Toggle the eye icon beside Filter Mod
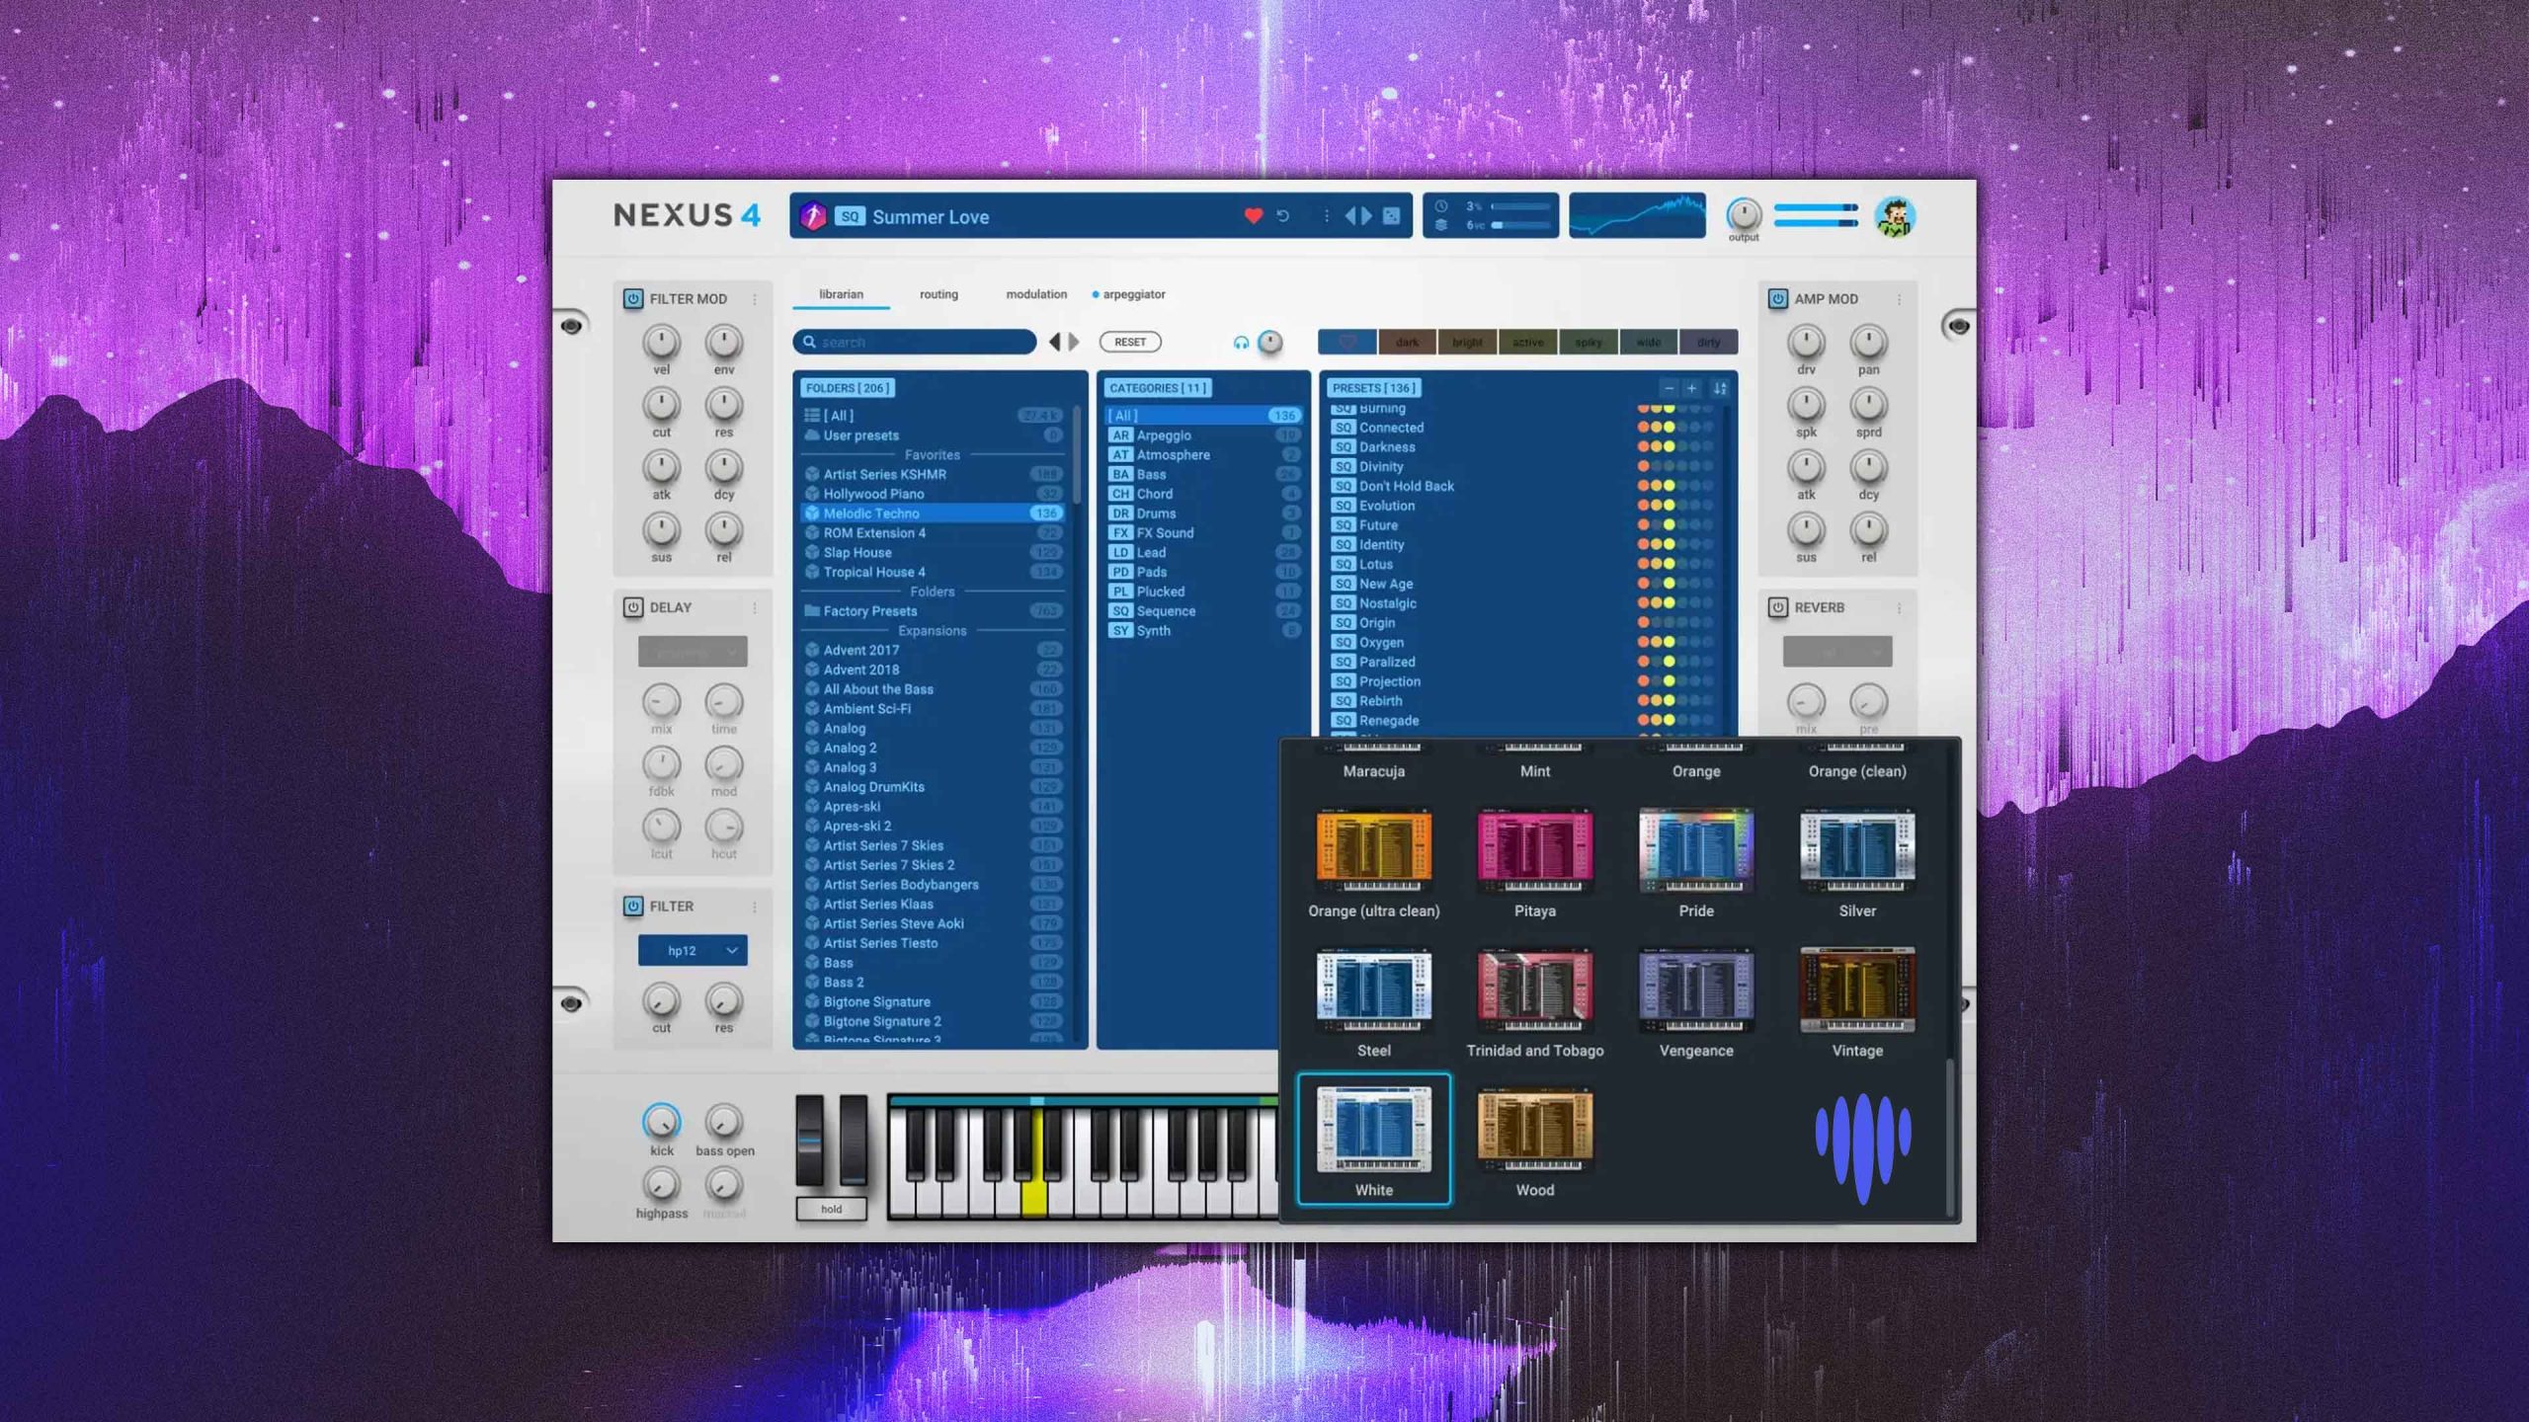Screen dimensions: 2529x1422 coord(571,326)
